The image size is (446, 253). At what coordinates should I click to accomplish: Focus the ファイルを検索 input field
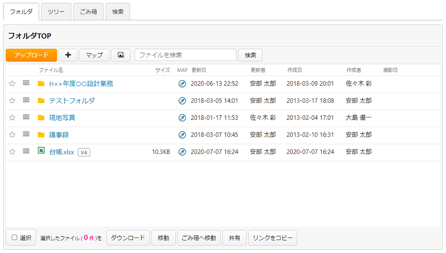point(185,55)
